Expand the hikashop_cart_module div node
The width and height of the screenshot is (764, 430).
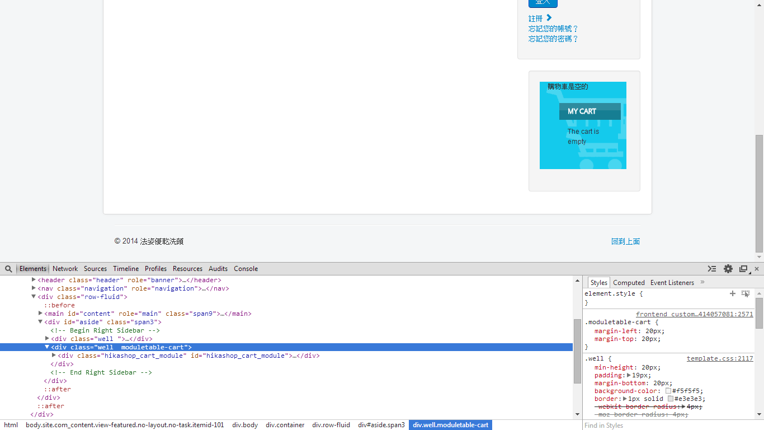[54, 356]
